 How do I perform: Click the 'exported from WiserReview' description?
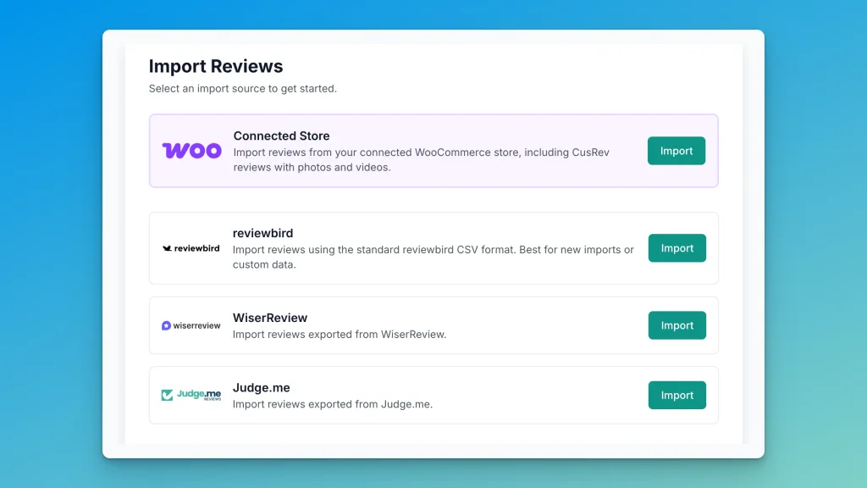[x=340, y=334]
